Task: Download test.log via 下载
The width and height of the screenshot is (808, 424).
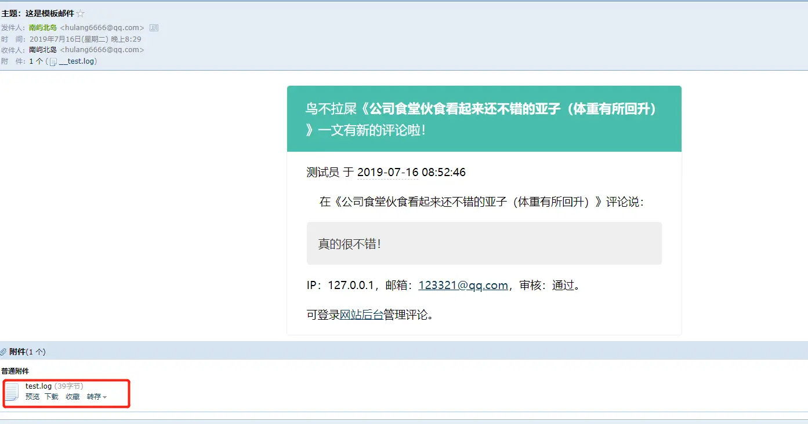Action: coord(52,397)
